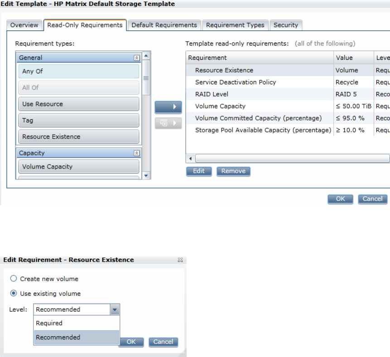Image resolution: width=390 pixels, height=357 pixels.
Task: Close the Edit Requirement dialog
Action: (x=180, y=260)
